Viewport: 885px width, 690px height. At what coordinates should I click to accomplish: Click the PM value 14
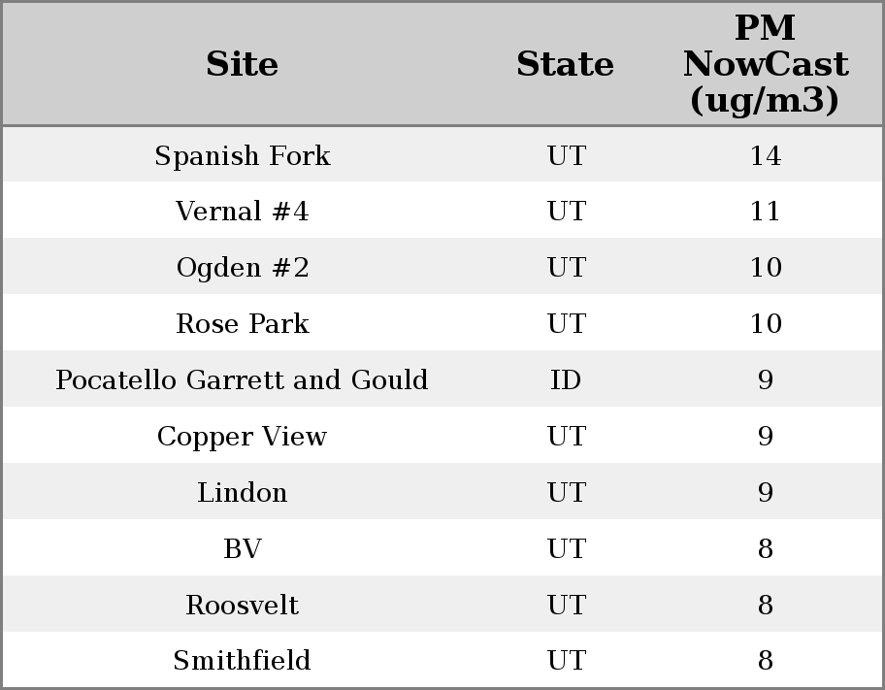coord(765,156)
